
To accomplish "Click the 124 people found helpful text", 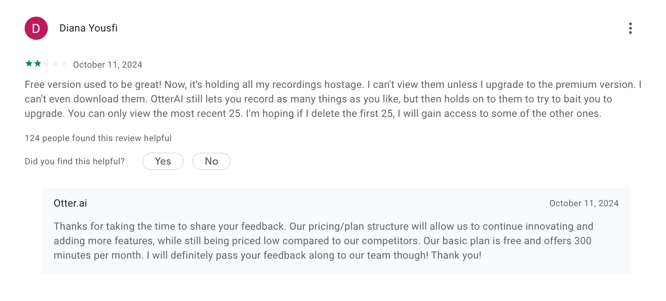I will 98,138.
